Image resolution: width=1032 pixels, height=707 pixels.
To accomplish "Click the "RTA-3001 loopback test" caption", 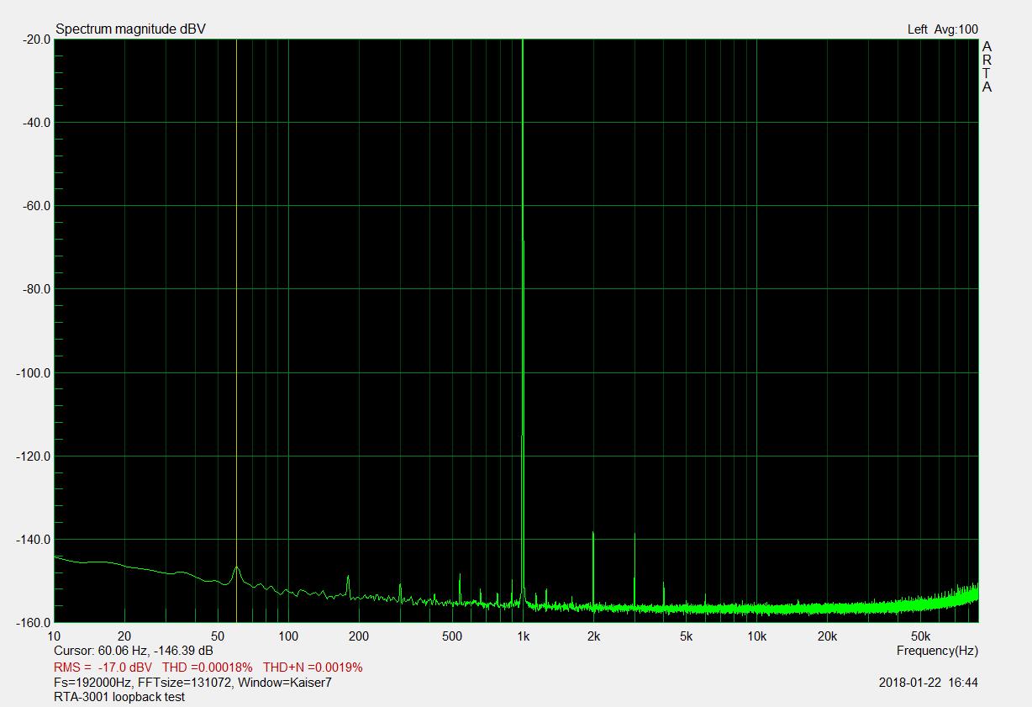I will tap(119, 697).
